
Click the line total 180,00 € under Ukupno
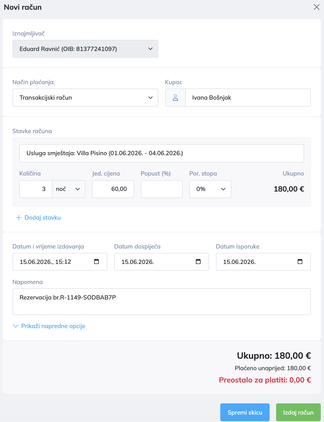pos(289,189)
